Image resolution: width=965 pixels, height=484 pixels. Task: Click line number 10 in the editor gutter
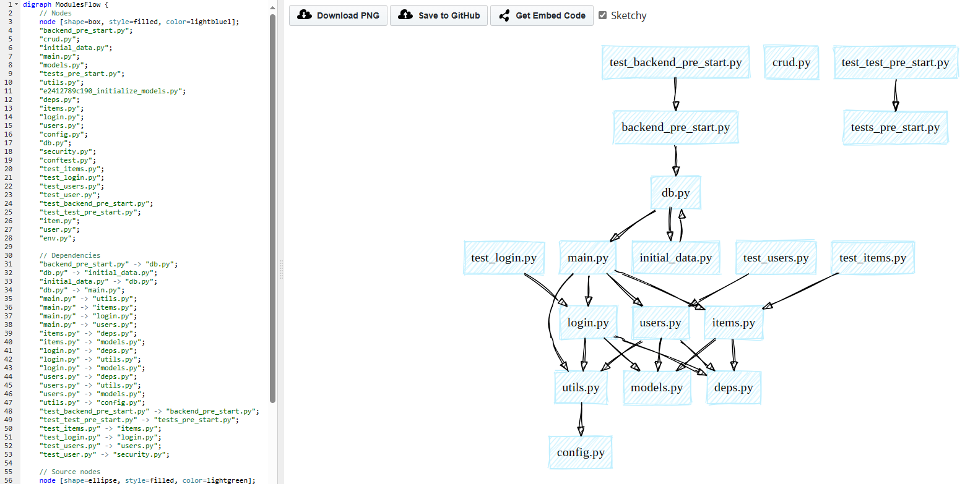(7, 82)
